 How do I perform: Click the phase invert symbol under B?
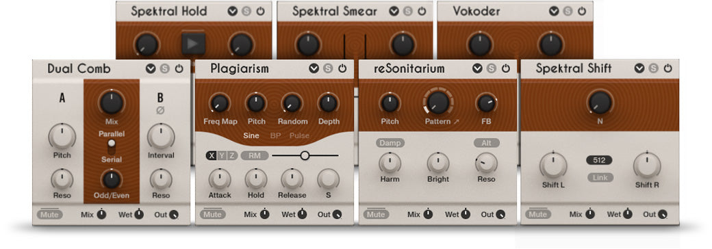[x=160, y=110]
